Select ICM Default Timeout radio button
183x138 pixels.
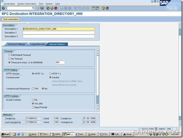tap(9, 55)
